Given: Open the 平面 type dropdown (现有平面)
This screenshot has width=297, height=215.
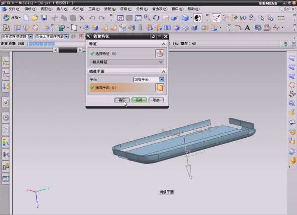Looking at the screenshot, I should click(x=161, y=79).
